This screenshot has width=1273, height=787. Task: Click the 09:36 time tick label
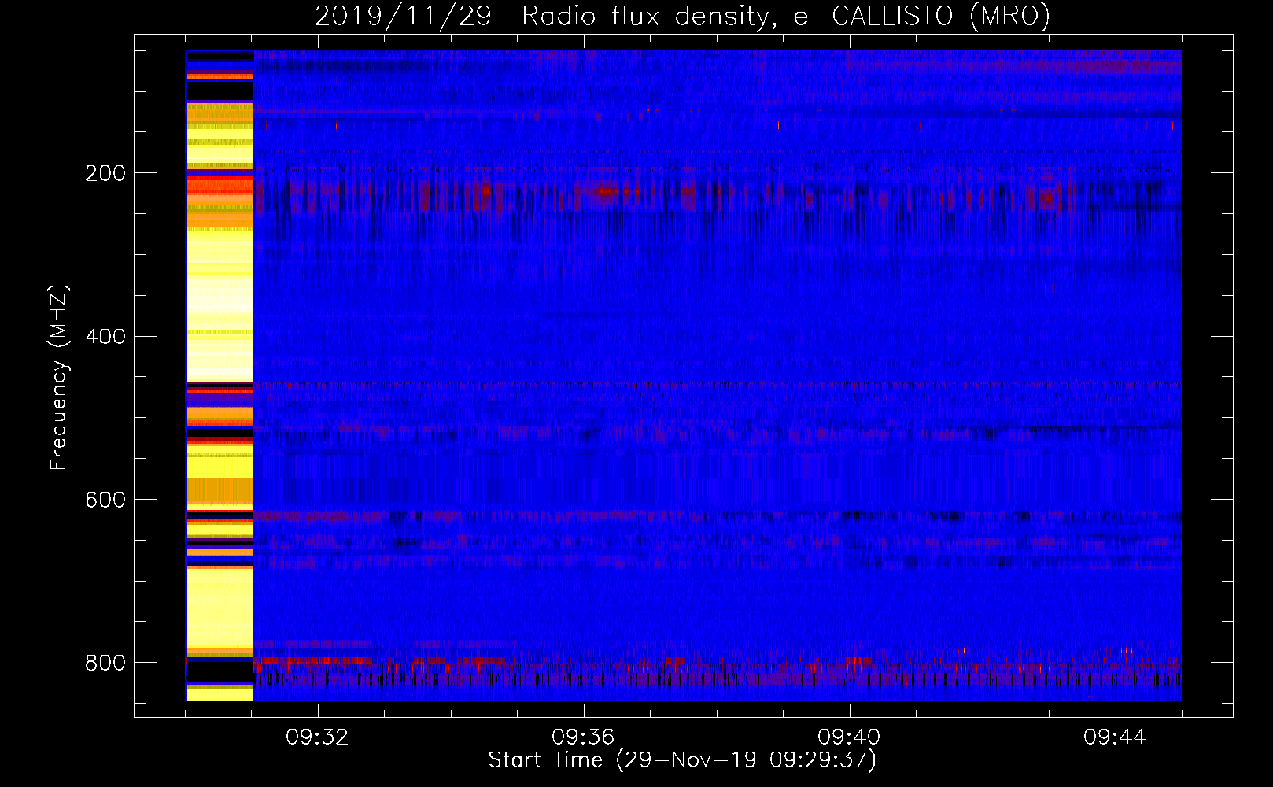click(583, 737)
